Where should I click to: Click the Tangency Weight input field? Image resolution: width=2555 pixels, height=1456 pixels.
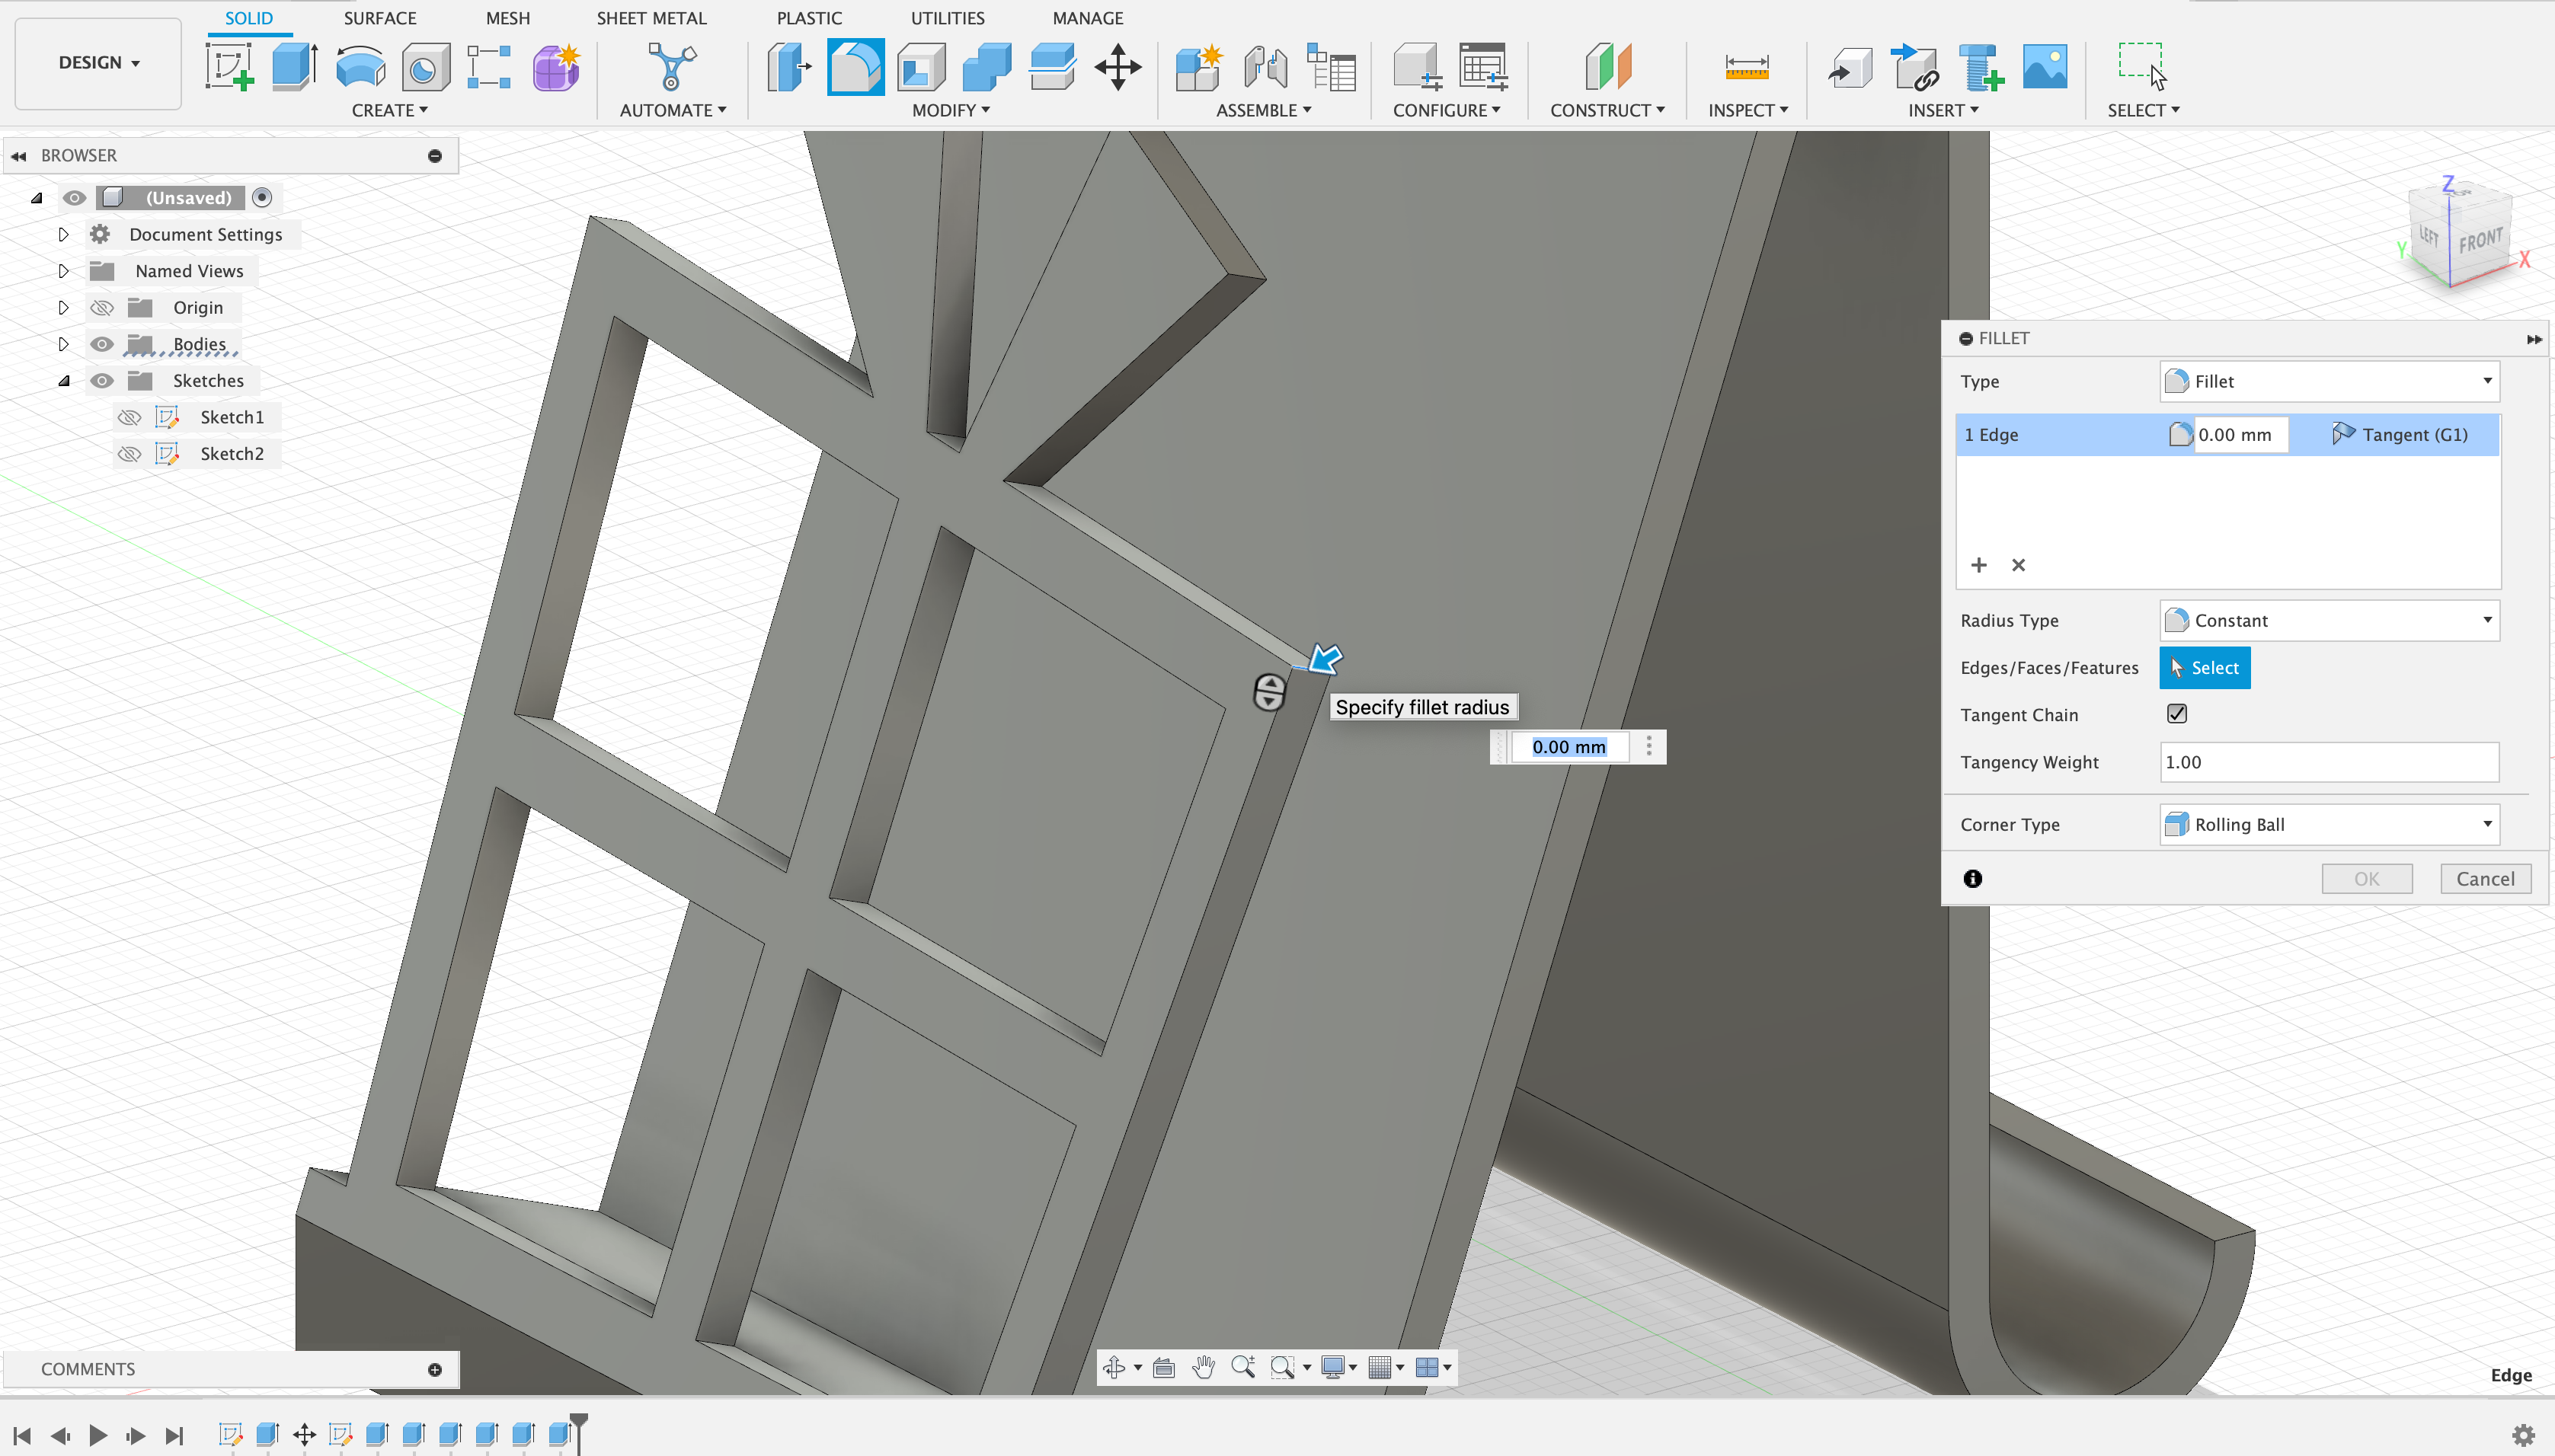(2329, 762)
